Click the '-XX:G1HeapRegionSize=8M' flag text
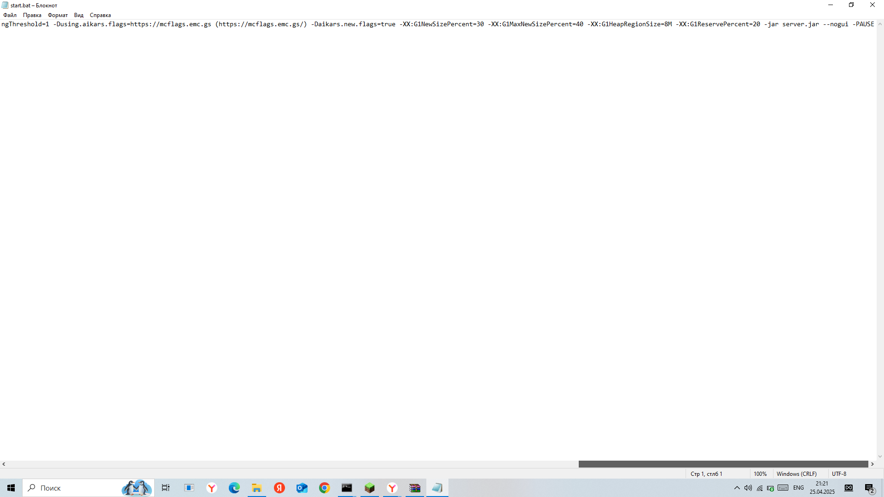 (629, 24)
